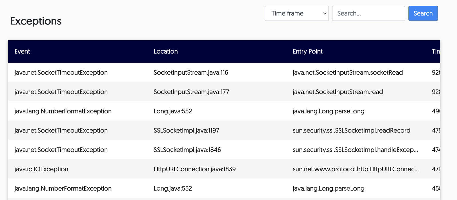Select SSLSocketImpl.java:1197 location cell
This screenshot has width=457, height=200.
pyautogui.click(x=186, y=130)
